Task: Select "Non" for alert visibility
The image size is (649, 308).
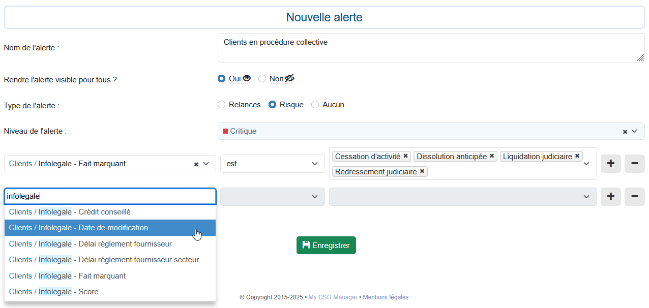Action: pyautogui.click(x=262, y=78)
